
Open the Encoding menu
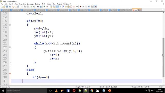[22, 4]
